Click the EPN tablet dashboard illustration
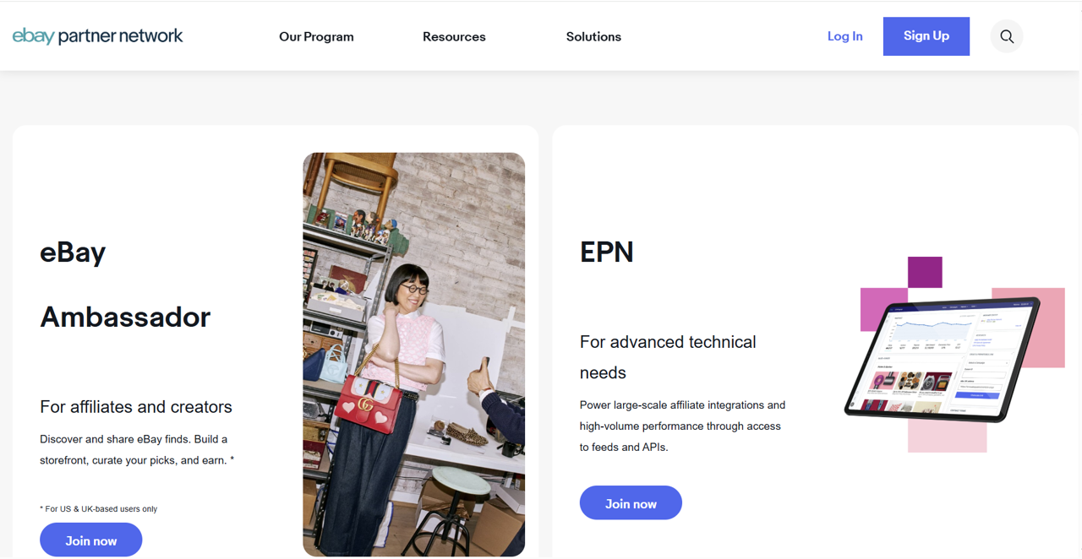This screenshot has width=1082, height=559. [943, 359]
